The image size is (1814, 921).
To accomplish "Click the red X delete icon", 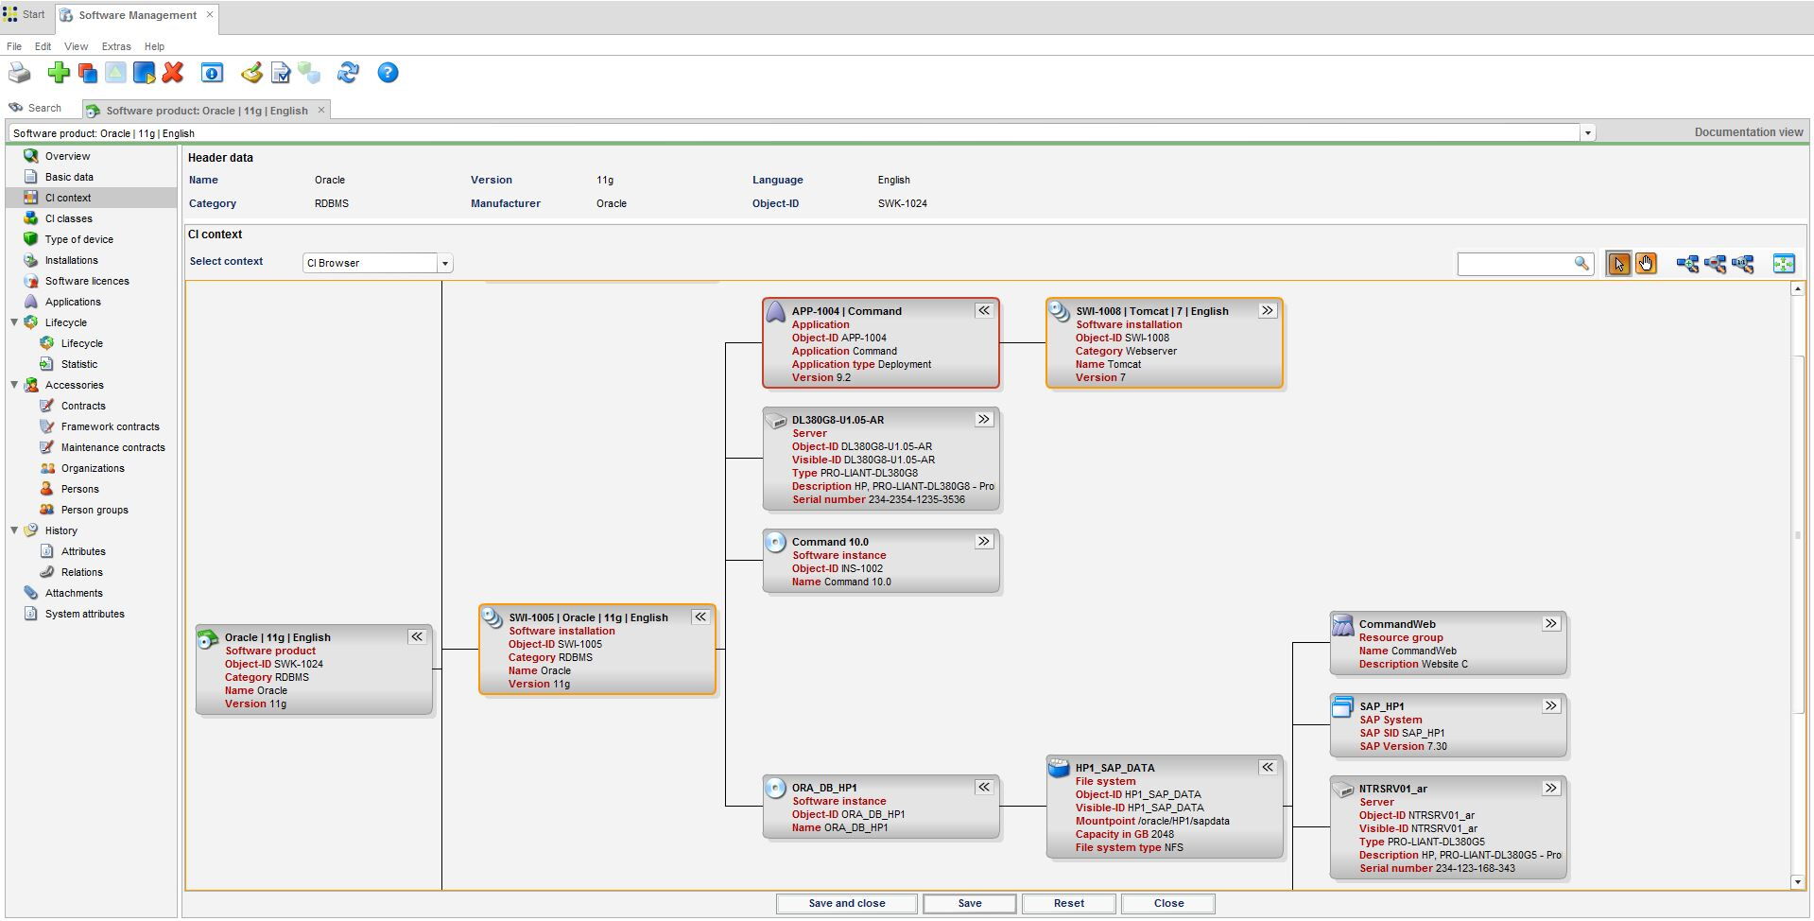I will [172, 73].
